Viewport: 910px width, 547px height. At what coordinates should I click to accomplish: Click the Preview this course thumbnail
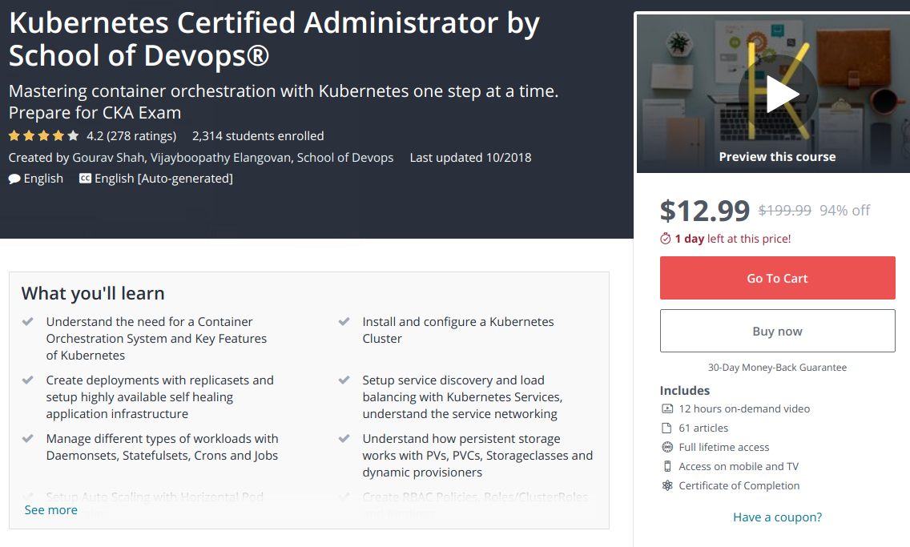777,157
